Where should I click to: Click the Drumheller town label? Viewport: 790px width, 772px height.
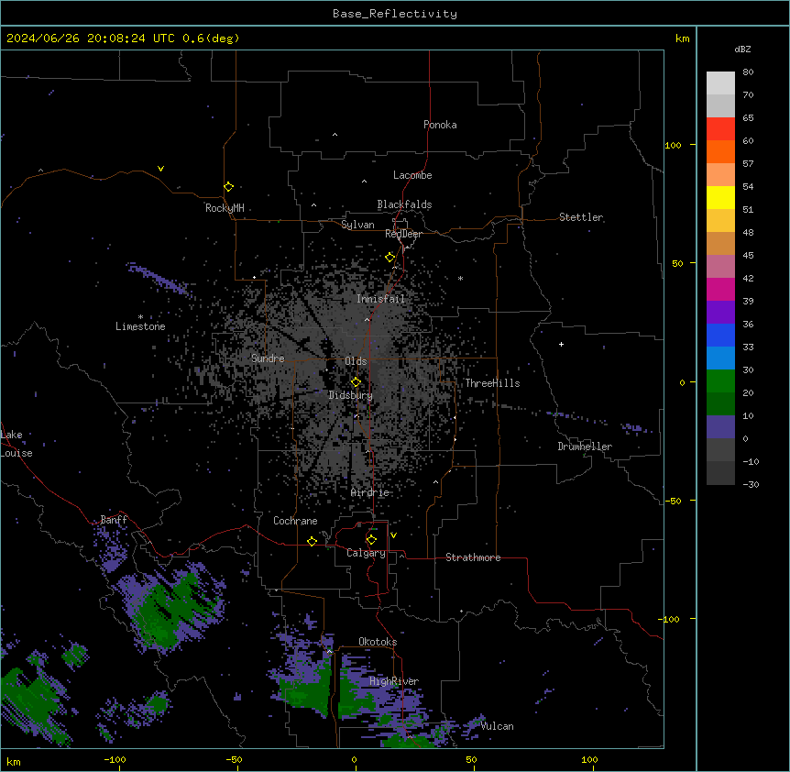tap(585, 447)
